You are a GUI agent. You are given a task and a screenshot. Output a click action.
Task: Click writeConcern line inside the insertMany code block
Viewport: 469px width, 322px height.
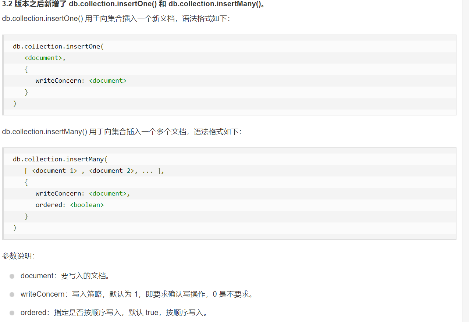pyautogui.click(x=83, y=193)
